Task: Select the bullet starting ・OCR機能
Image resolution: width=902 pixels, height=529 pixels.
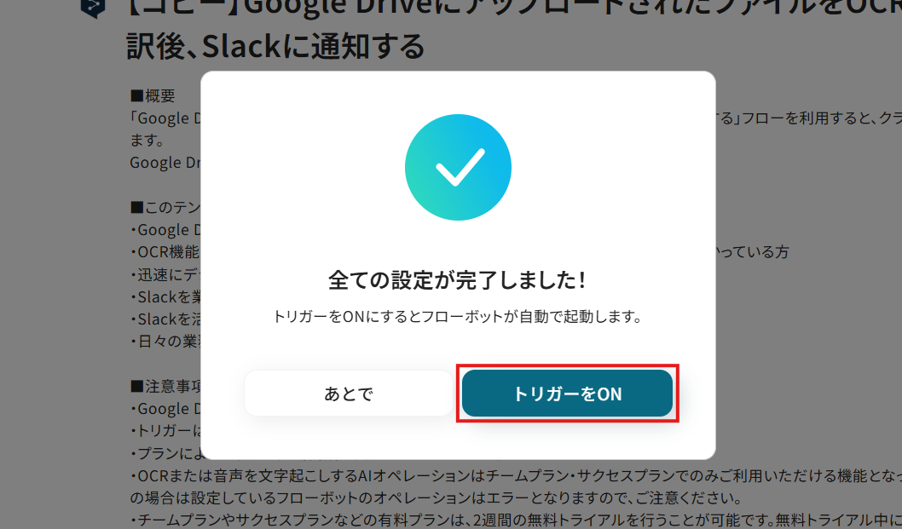Action: click(165, 252)
